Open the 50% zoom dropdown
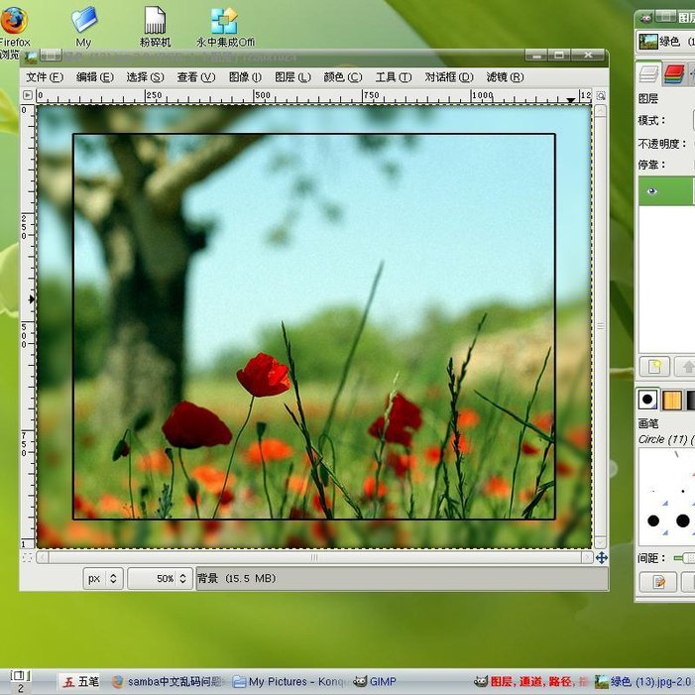695x695 pixels. pyautogui.click(x=160, y=578)
